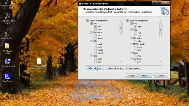The width and height of the screenshot is (189, 106).
Task: Minimize the K-Lite setup window
Action: tap(154, 3)
